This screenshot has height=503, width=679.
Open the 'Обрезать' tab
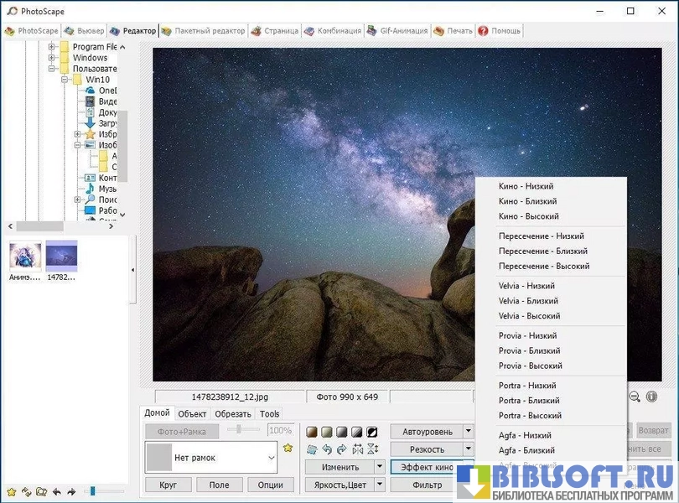tap(232, 414)
